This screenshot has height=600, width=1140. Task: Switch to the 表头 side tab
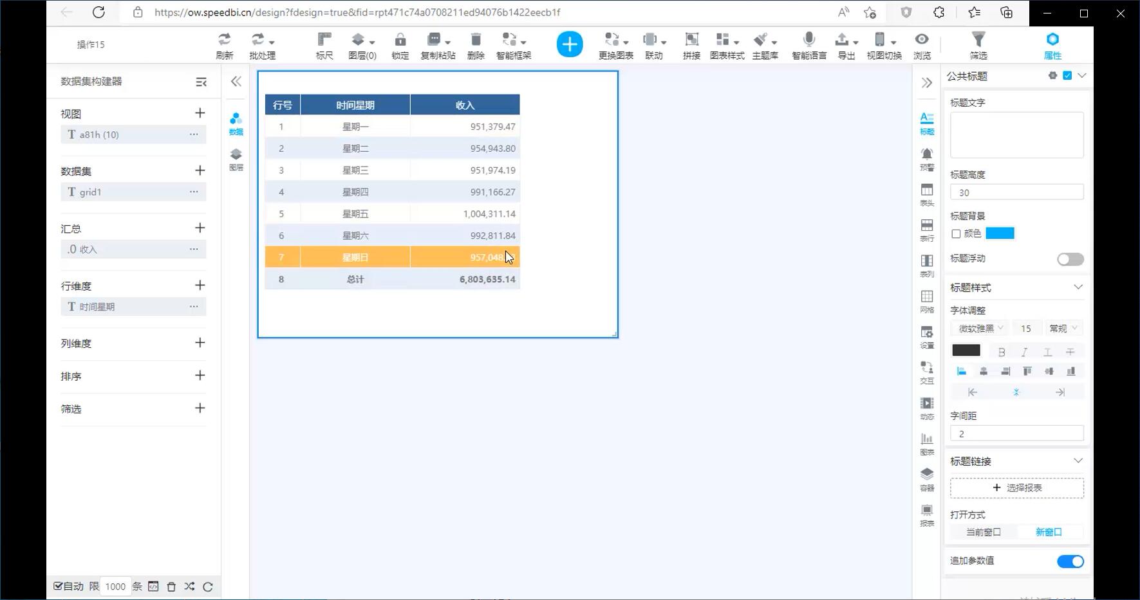tap(926, 194)
